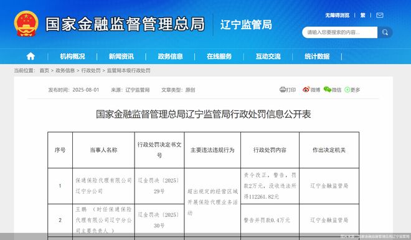Click table header 行政处罚决定书文号
Viewport: 411px width, 240px height.
[x=159, y=150]
